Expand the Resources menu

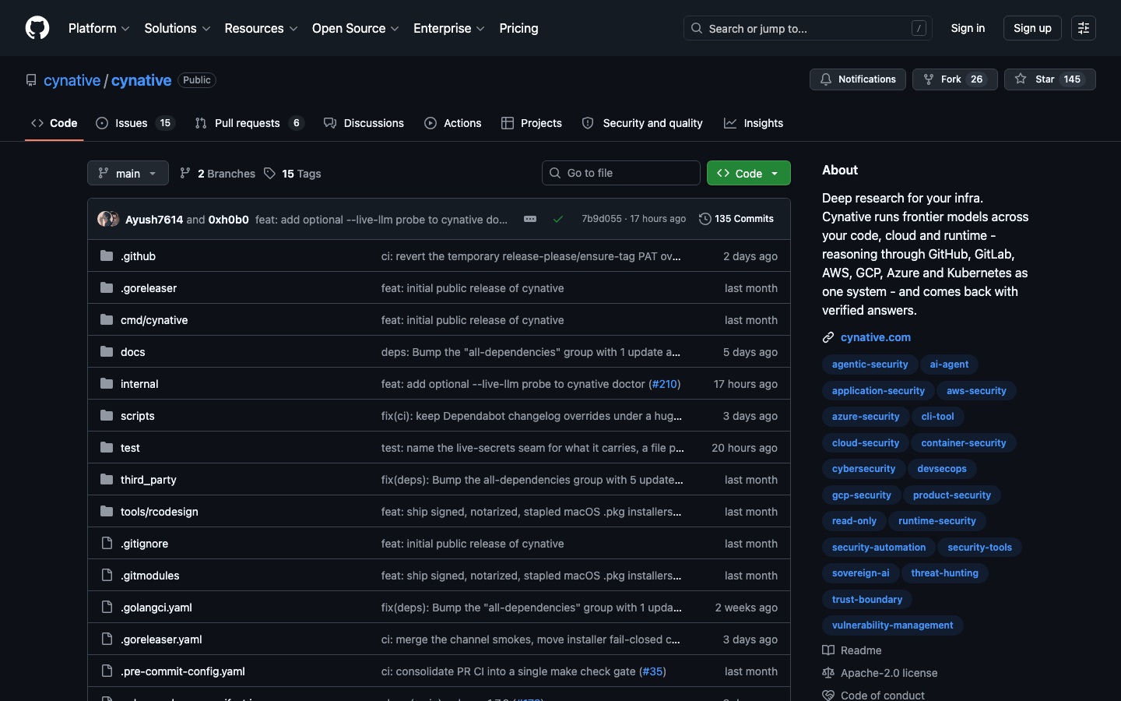click(261, 28)
